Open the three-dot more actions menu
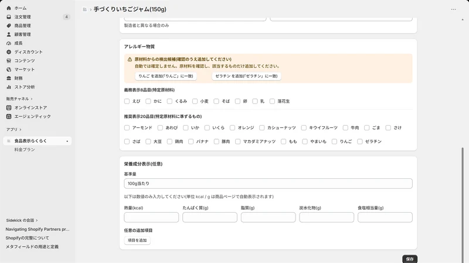Viewport: 469px width, 263px height. (x=453, y=9)
